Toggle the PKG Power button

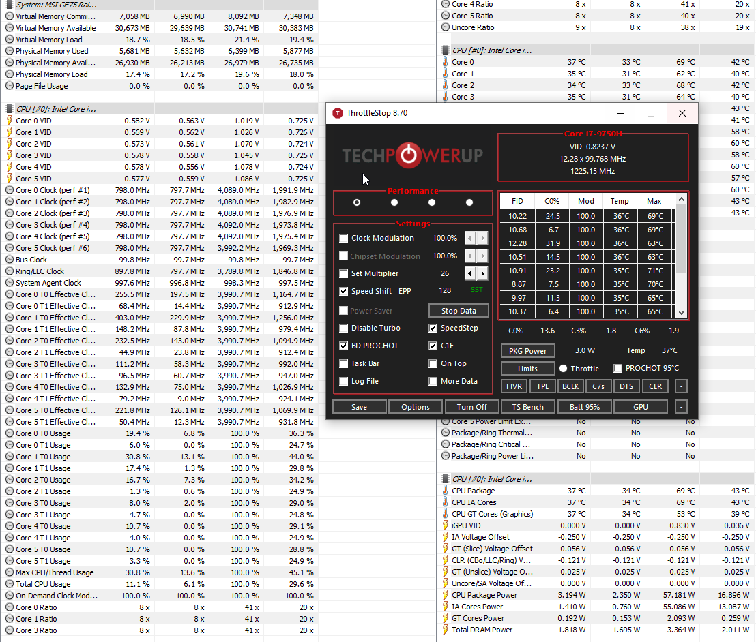[528, 350]
